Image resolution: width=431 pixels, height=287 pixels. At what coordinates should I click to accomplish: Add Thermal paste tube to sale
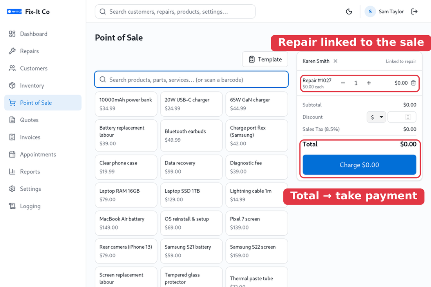(x=257, y=277)
